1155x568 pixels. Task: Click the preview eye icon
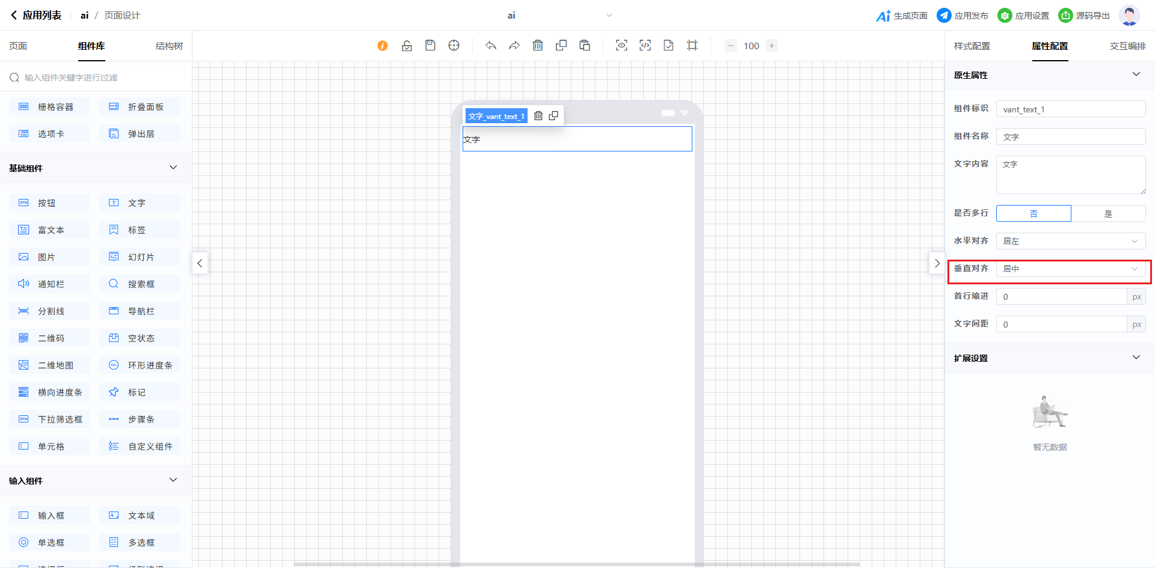pyautogui.click(x=621, y=46)
